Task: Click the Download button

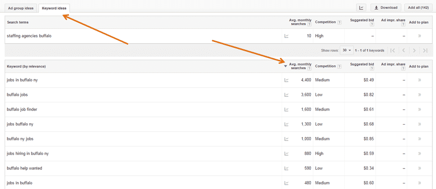Action: (x=386, y=8)
